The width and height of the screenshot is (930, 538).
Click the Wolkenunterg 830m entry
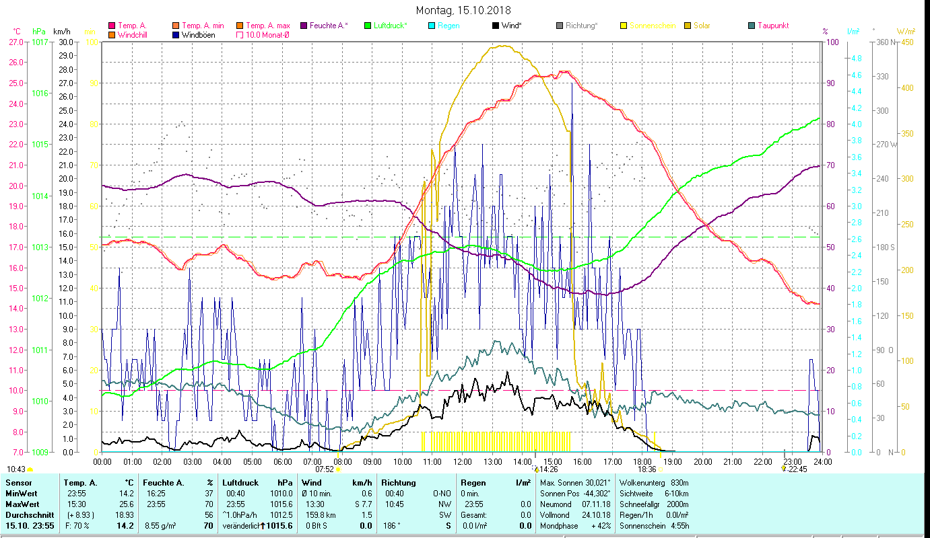pyautogui.click(x=654, y=483)
